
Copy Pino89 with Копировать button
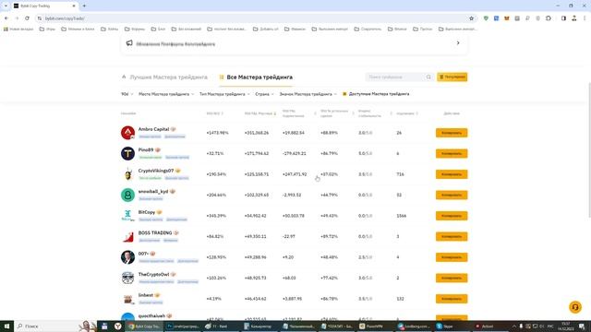tap(452, 153)
